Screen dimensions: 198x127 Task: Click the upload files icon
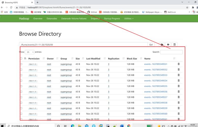pos(168,44)
